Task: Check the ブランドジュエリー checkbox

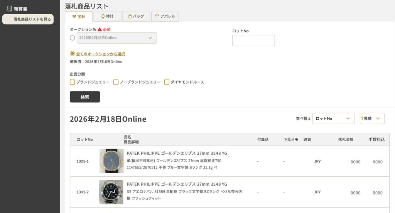Action: click(x=72, y=82)
